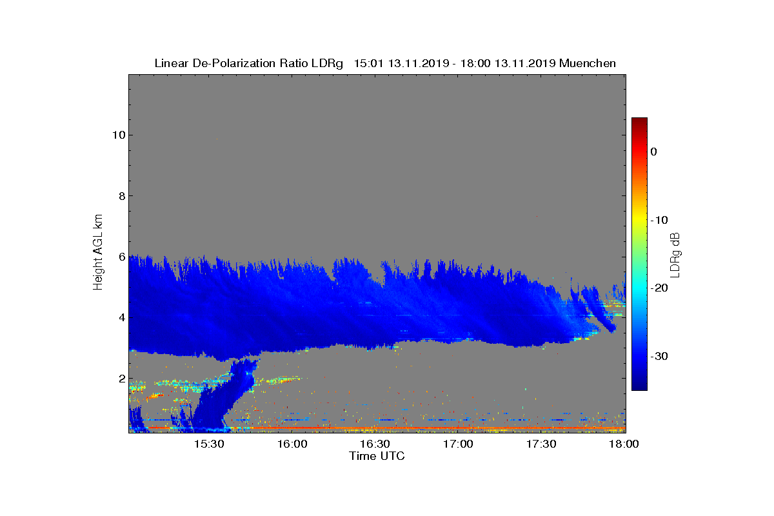The image size is (774, 516).
Task: Click the 16:30 time tick label
Action: (x=375, y=444)
